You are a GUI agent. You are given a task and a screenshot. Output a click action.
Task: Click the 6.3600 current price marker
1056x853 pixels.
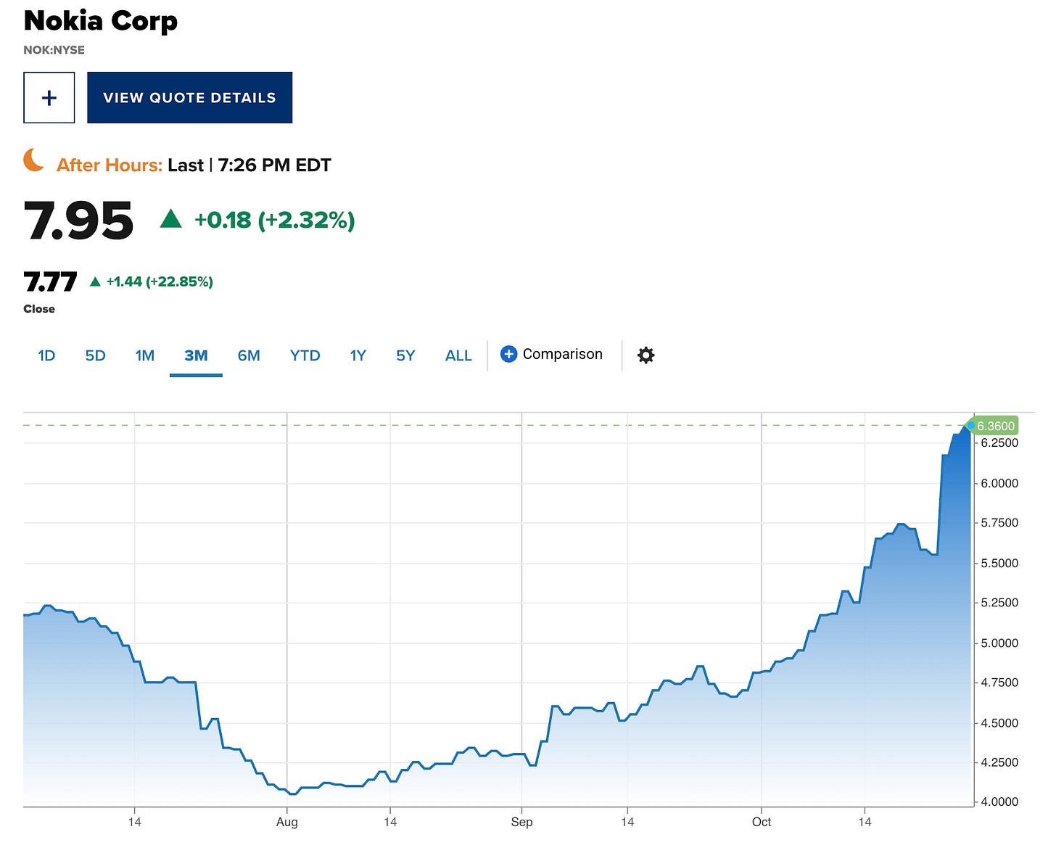tap(995, 426)
